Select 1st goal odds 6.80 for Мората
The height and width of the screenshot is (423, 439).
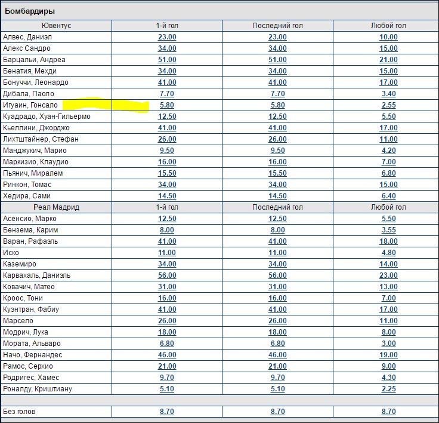pos(167,344)
